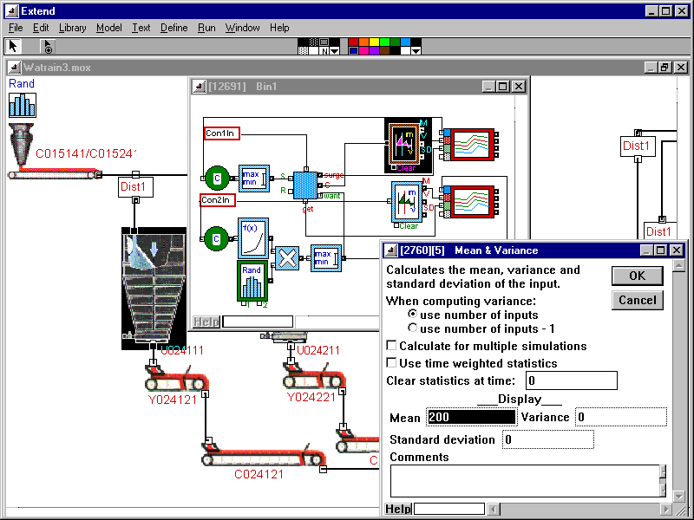The width and height of the screenshot is (694, 520).
Task: Open the pattern palette dropdown arrow
Action: click(335, 51)
